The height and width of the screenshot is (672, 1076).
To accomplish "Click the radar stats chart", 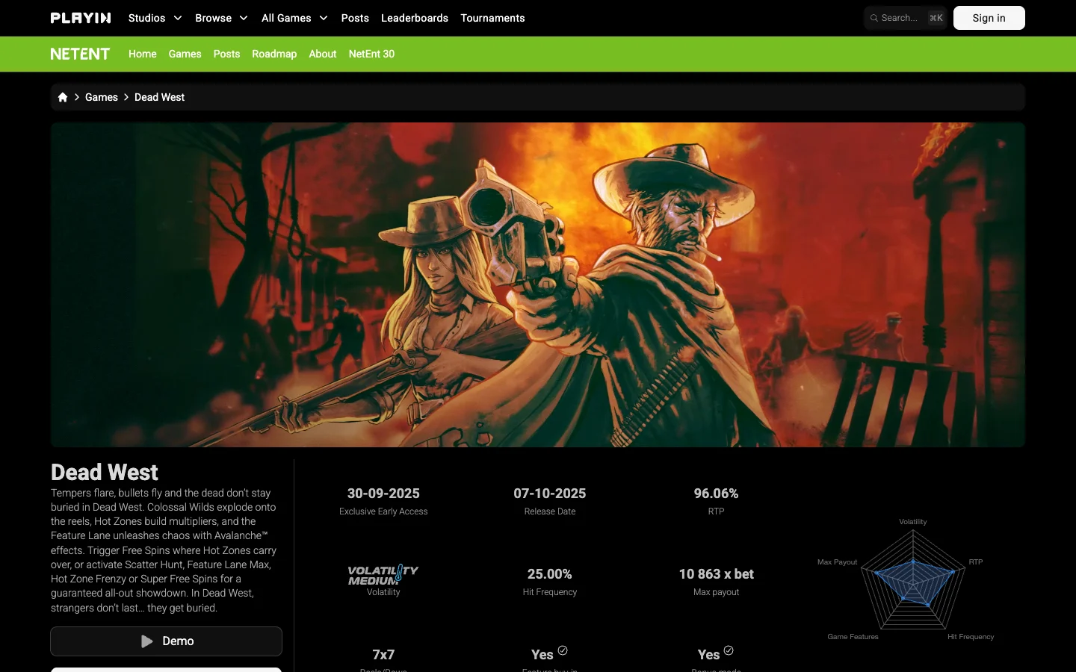I will coord(912,579).
